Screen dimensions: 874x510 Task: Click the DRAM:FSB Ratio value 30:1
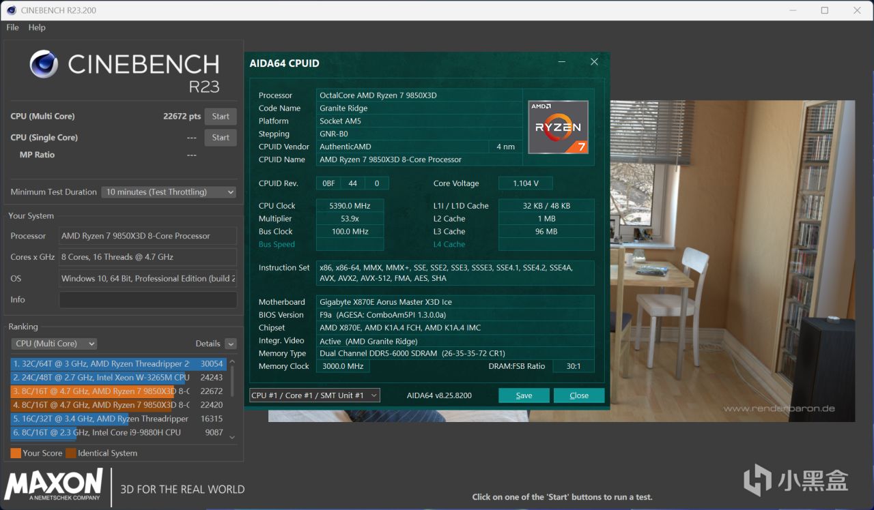click(x=574, y=367)
